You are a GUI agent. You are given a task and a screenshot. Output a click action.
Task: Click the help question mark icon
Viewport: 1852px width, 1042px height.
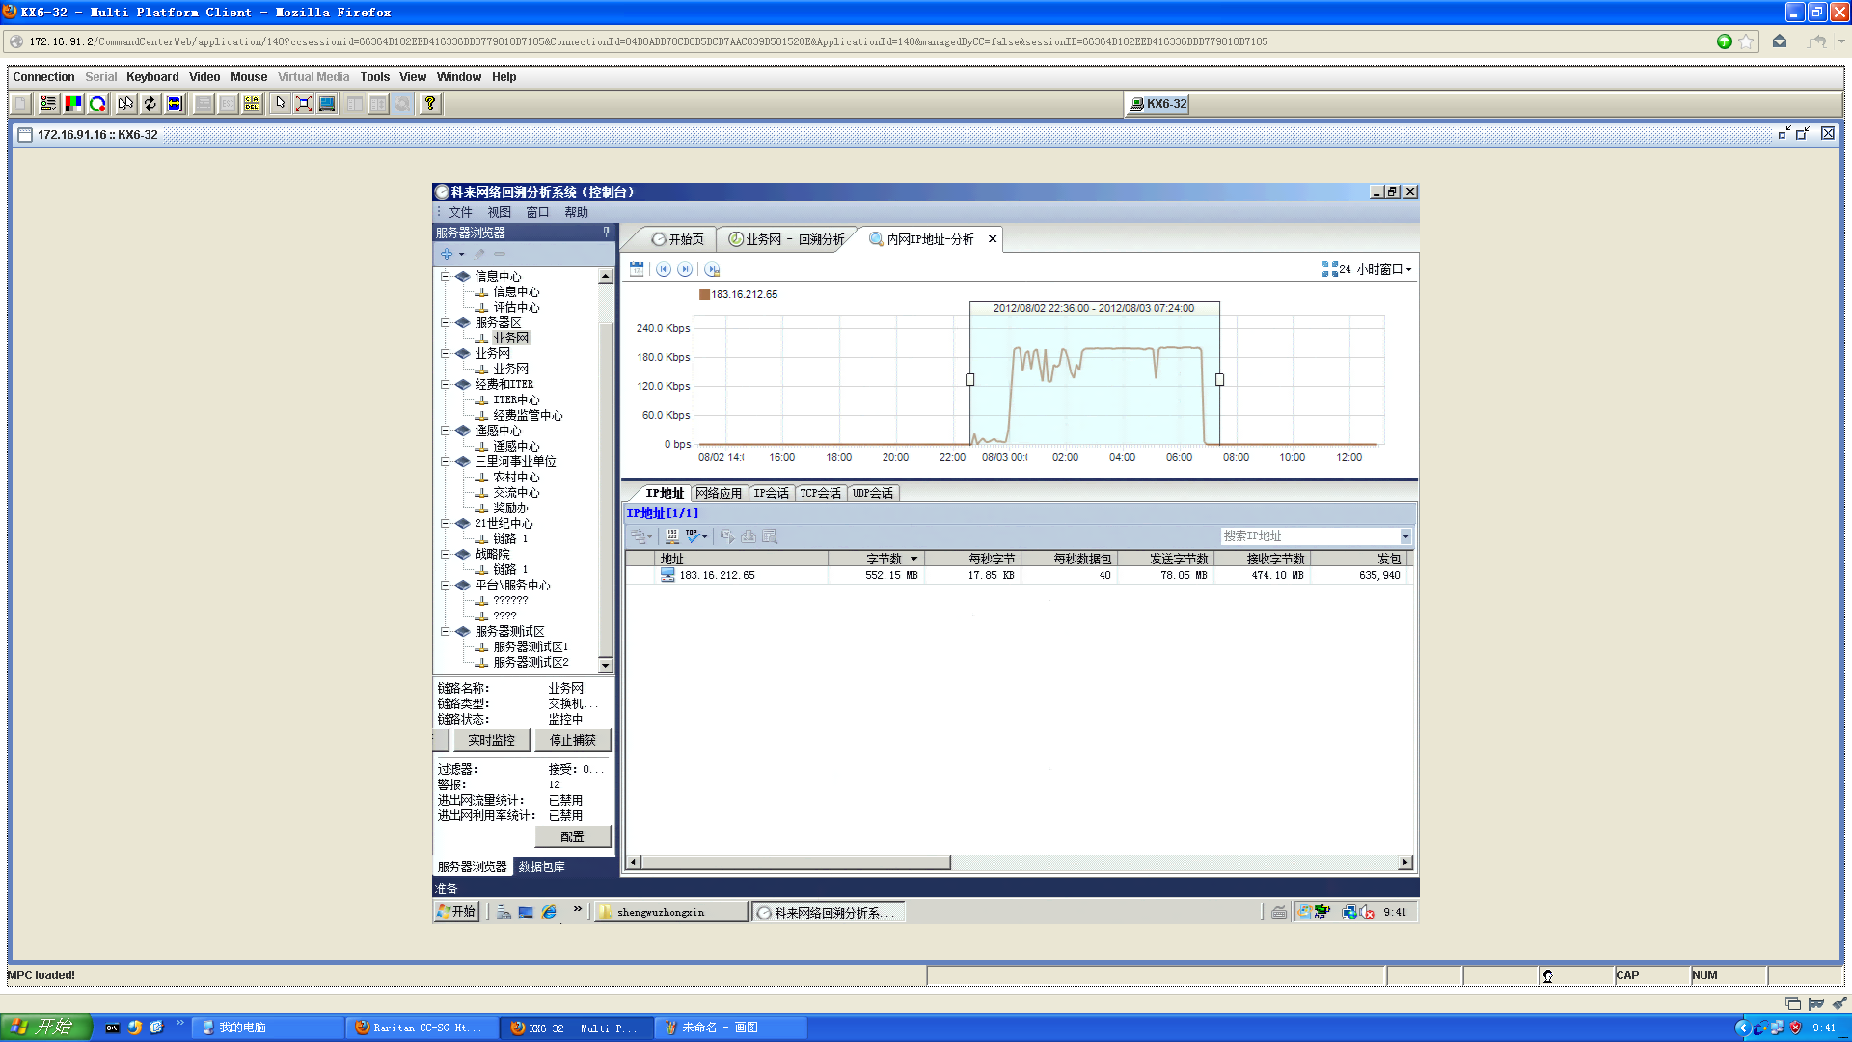point(430,103)
